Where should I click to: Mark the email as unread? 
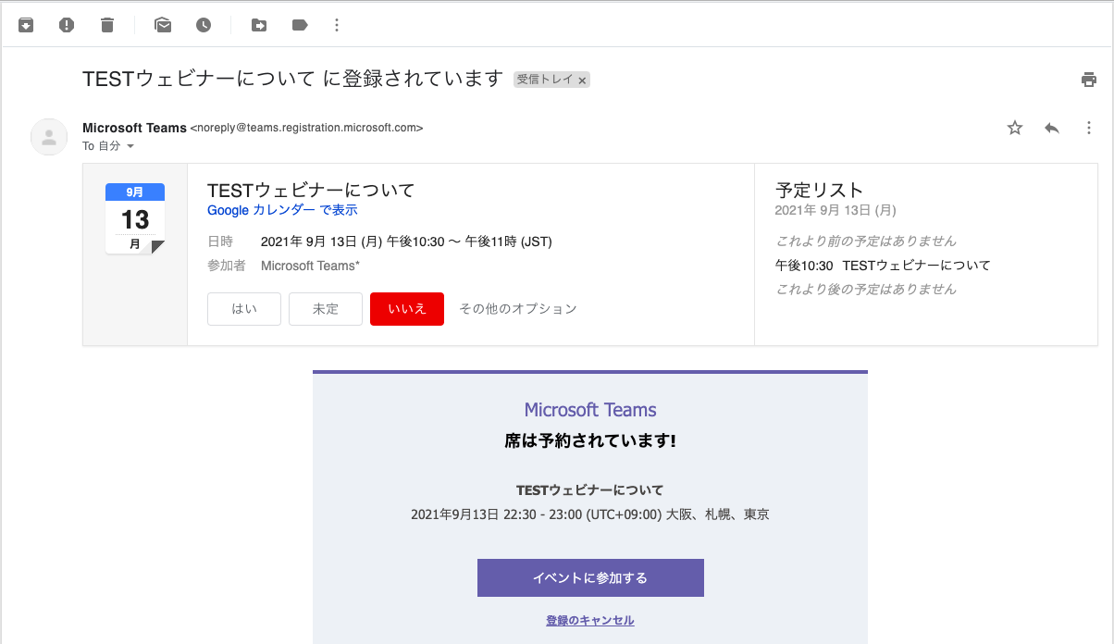pyautogui.click(x=163, y=25)
